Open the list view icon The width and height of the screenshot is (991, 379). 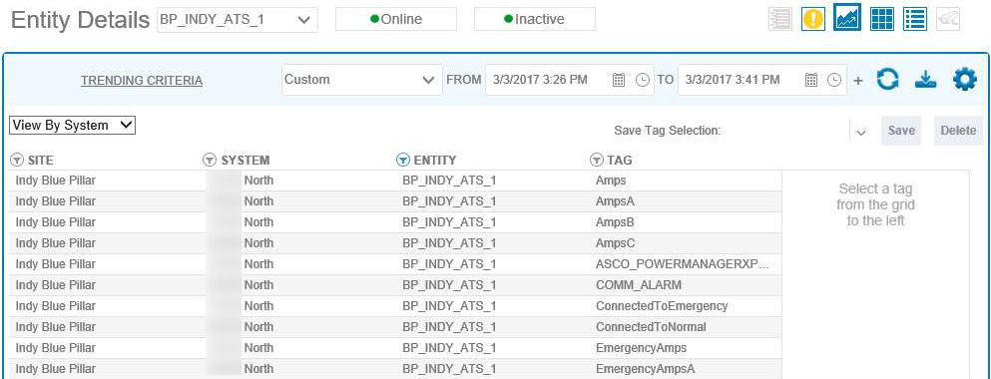914,19
